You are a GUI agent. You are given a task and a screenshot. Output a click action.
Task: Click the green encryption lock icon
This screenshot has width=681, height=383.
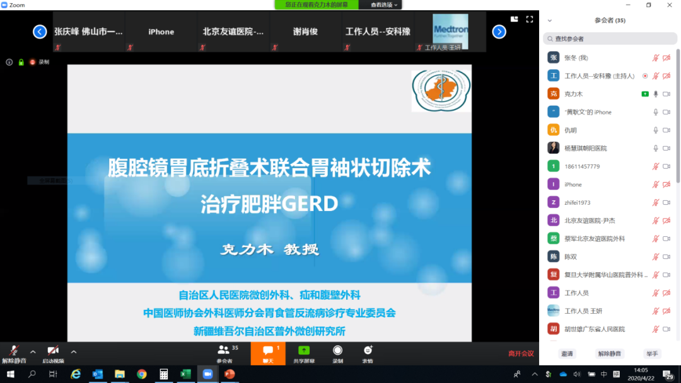tap(21, 62)
